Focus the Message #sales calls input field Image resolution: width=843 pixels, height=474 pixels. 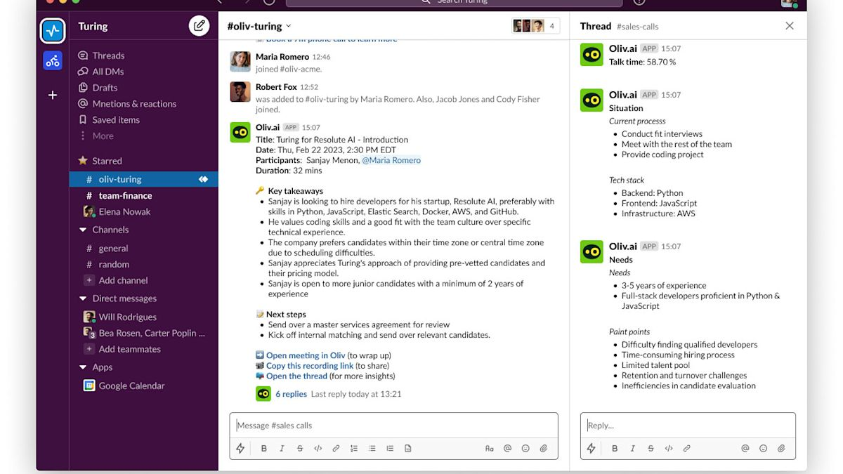point(393,426)
